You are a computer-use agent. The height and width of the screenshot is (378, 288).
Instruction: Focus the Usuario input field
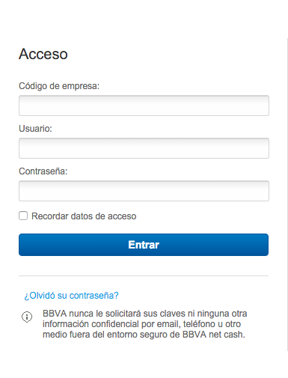pyautogui.click(x=144, y=148)
